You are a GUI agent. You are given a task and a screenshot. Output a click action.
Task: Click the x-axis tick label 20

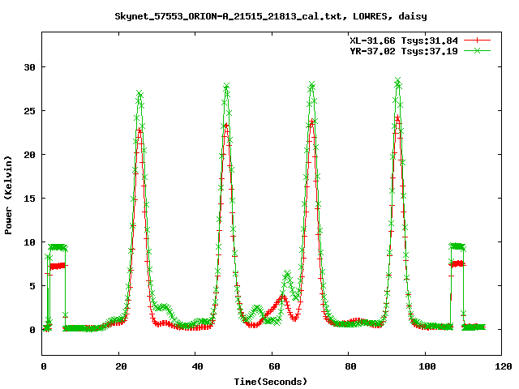[x=121, y=366]
